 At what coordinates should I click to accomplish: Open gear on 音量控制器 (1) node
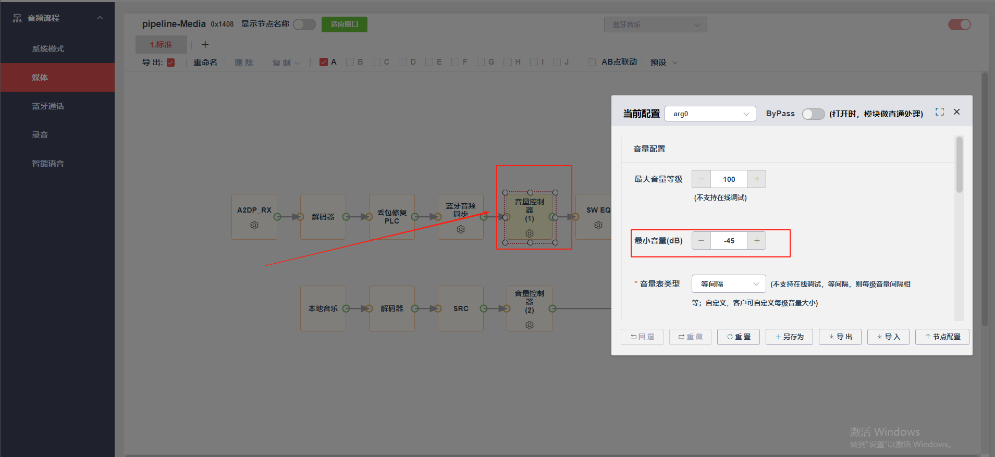(x=530, y=233)
